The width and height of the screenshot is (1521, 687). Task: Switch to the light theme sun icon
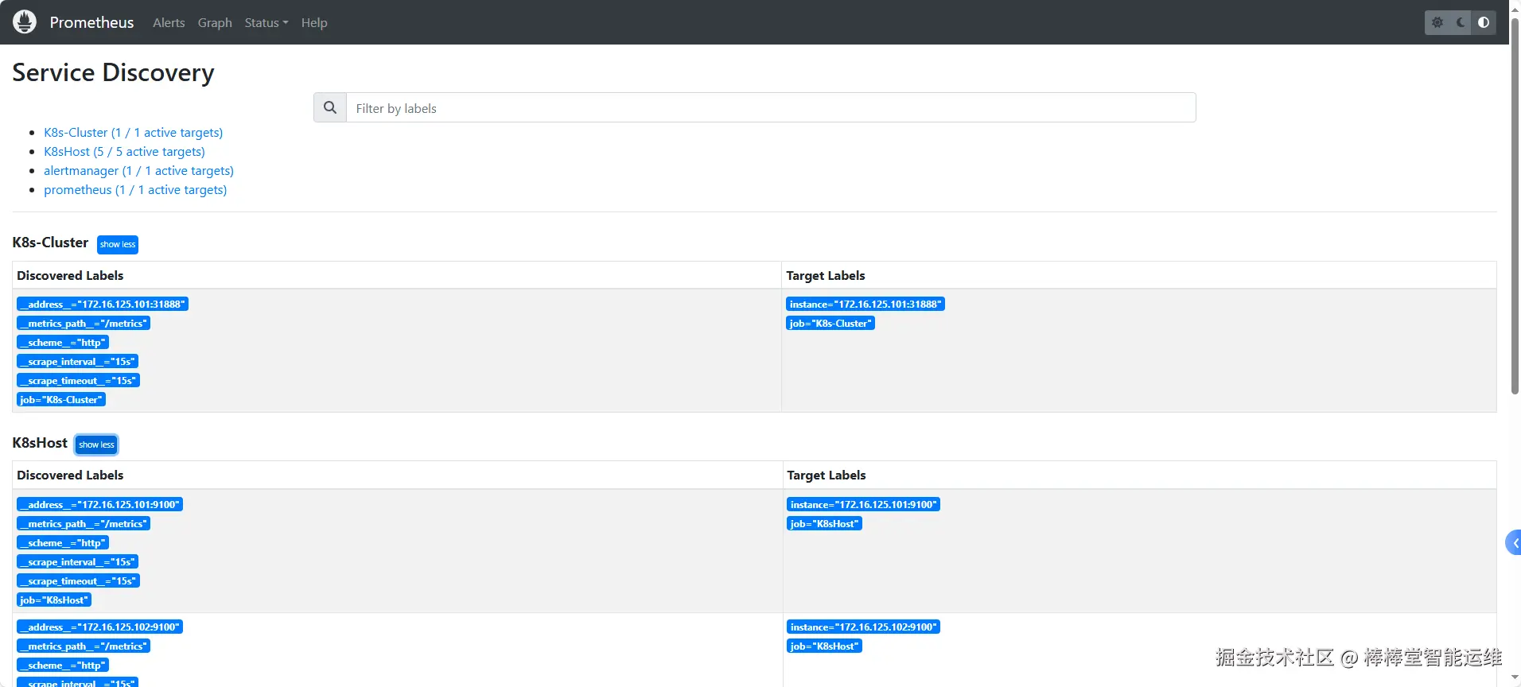pyautogui.click(x=1437, y=22)
